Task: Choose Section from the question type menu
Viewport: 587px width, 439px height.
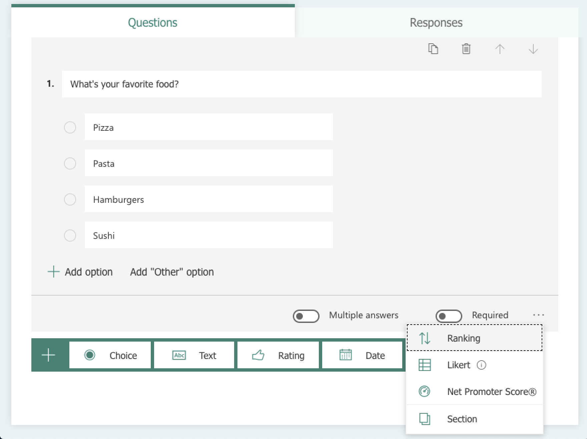Action: (475, 419)
